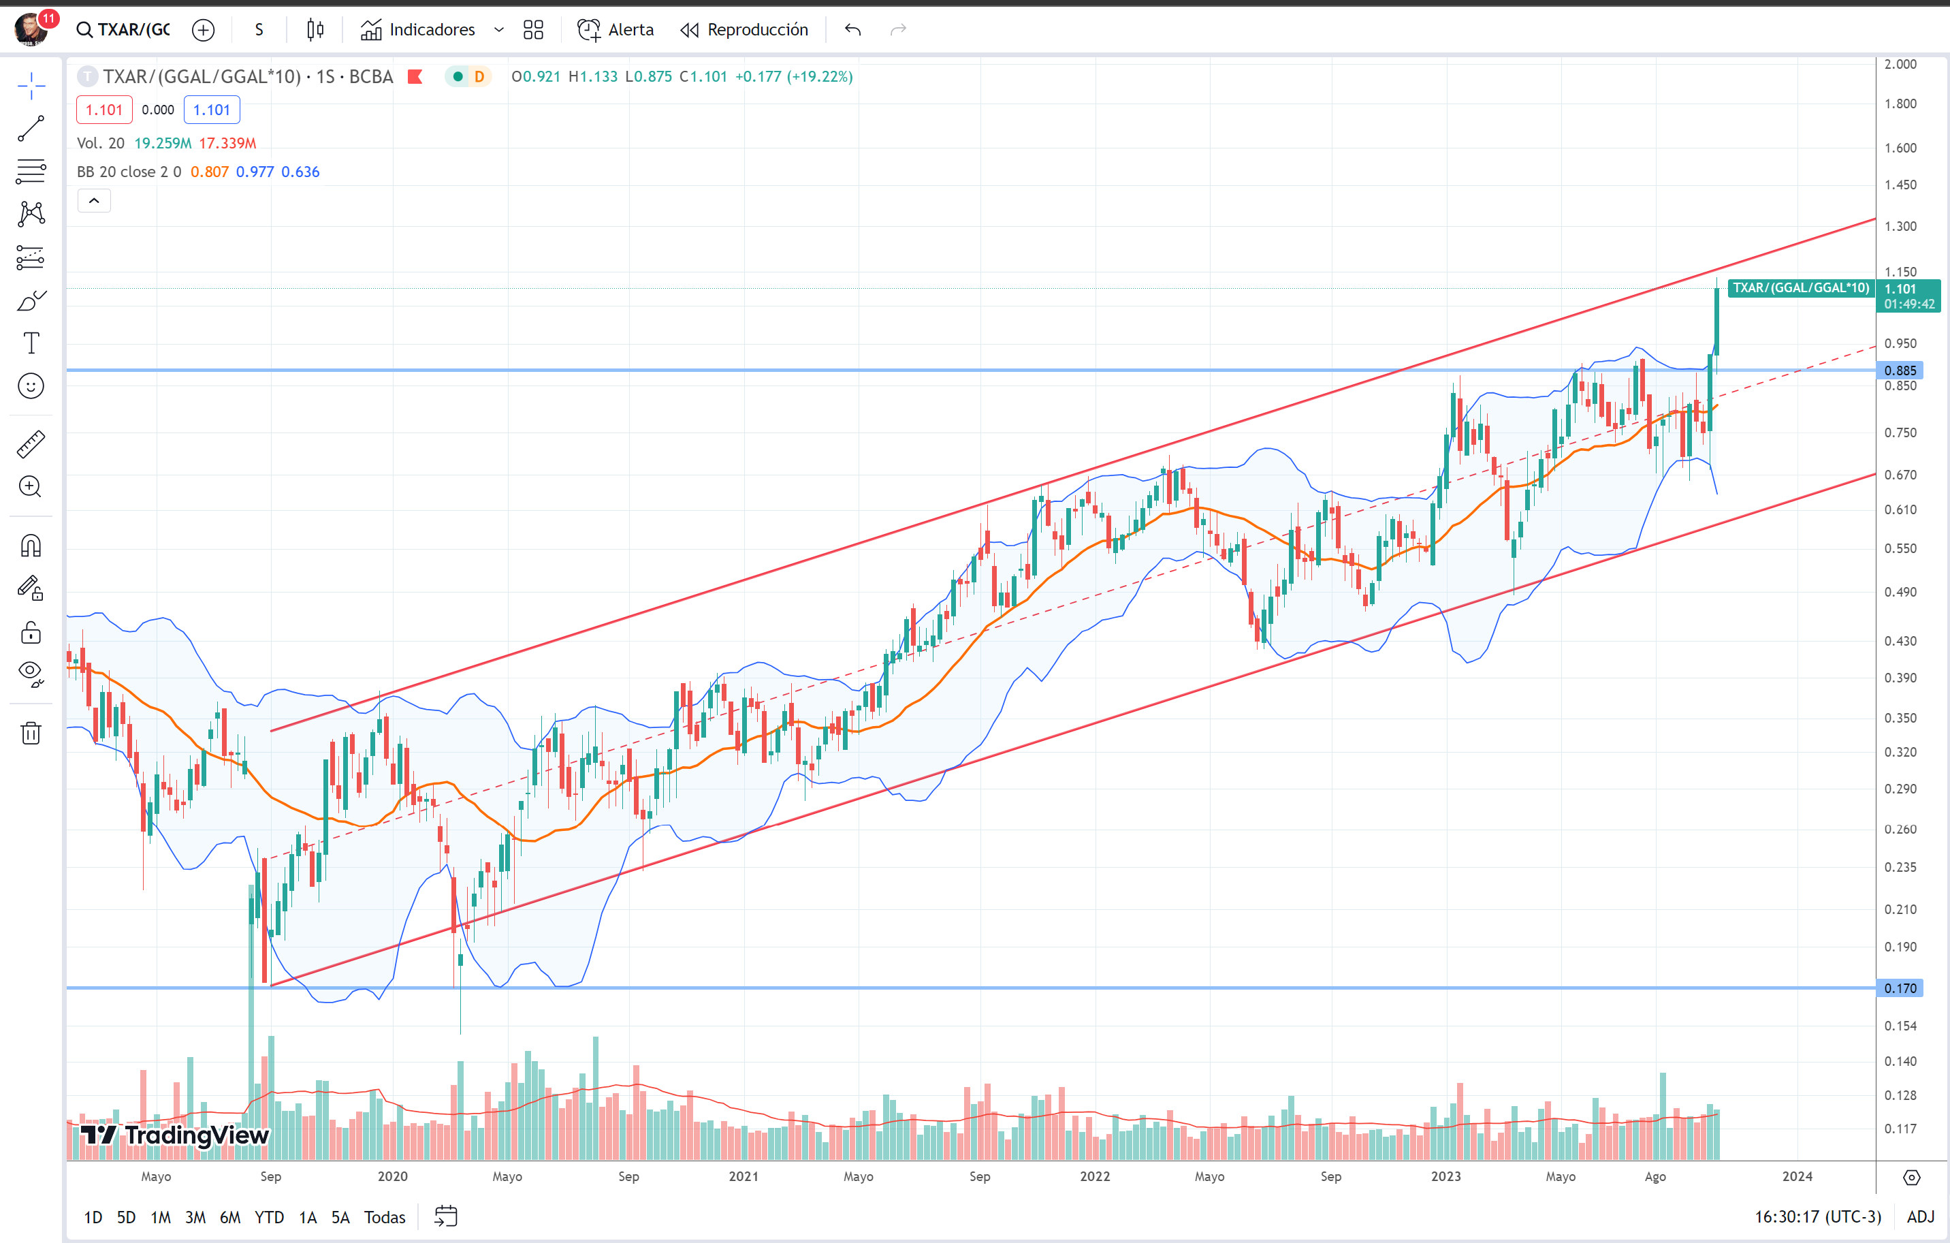Viewport: 1950px width, 1243px height.
Task: Select the text annotation tool
Action: tap(31, 343)
